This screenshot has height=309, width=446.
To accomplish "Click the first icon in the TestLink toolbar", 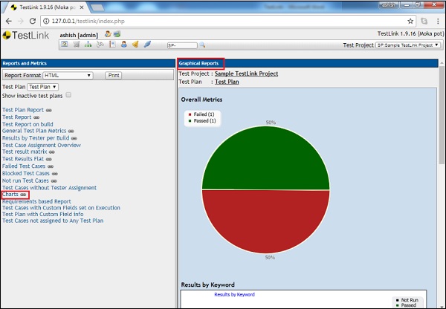I will pyautogui.click(x=65, y=45).
